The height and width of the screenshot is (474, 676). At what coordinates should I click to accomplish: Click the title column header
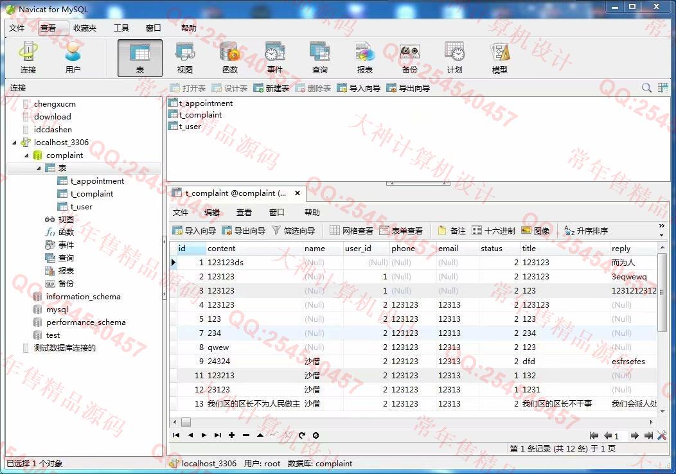point(565,248)
